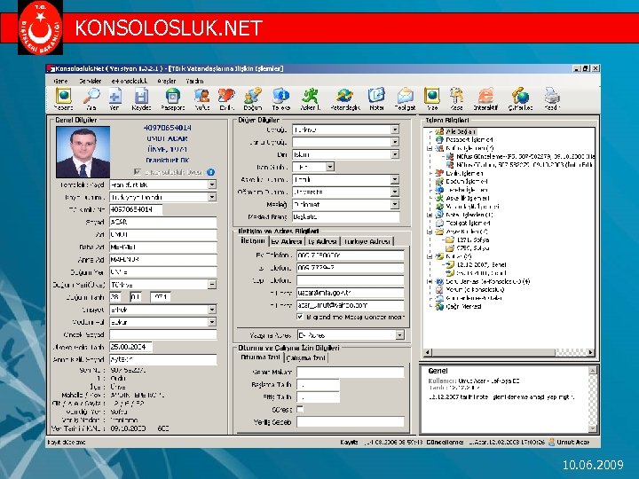Screen dimensions: 639x479
Task: Open the Yardım menu
Action: pos(194,81)
